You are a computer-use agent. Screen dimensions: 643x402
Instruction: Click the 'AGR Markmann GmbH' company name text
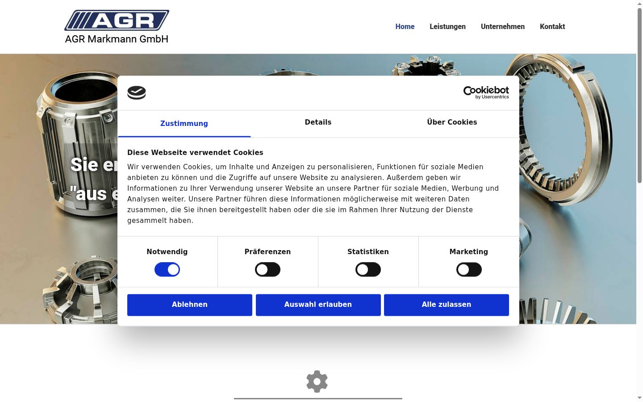click(x=117, y=39)
